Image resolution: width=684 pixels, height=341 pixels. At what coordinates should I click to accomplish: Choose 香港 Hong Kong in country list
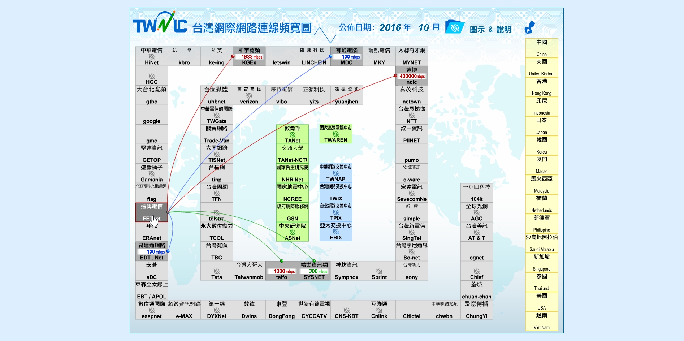(542, 87)
